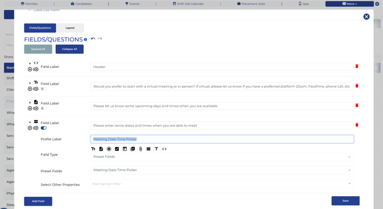Open the Fields/Questions info icon
383x209 pixels.
tap(86, 40)
